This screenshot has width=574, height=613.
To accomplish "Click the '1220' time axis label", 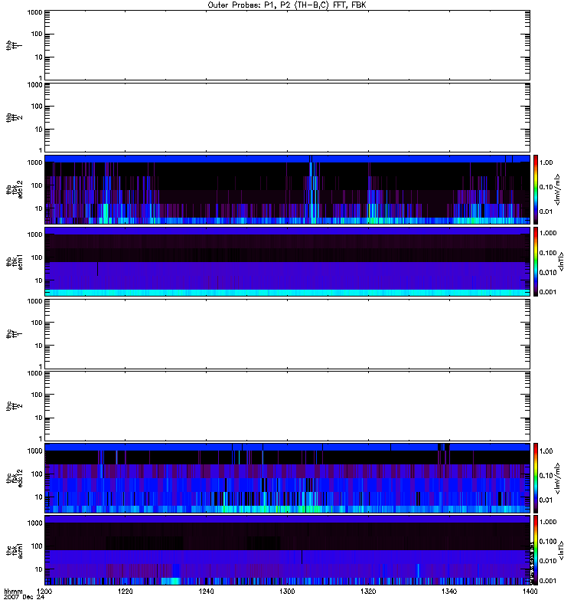I will point(125,592).
